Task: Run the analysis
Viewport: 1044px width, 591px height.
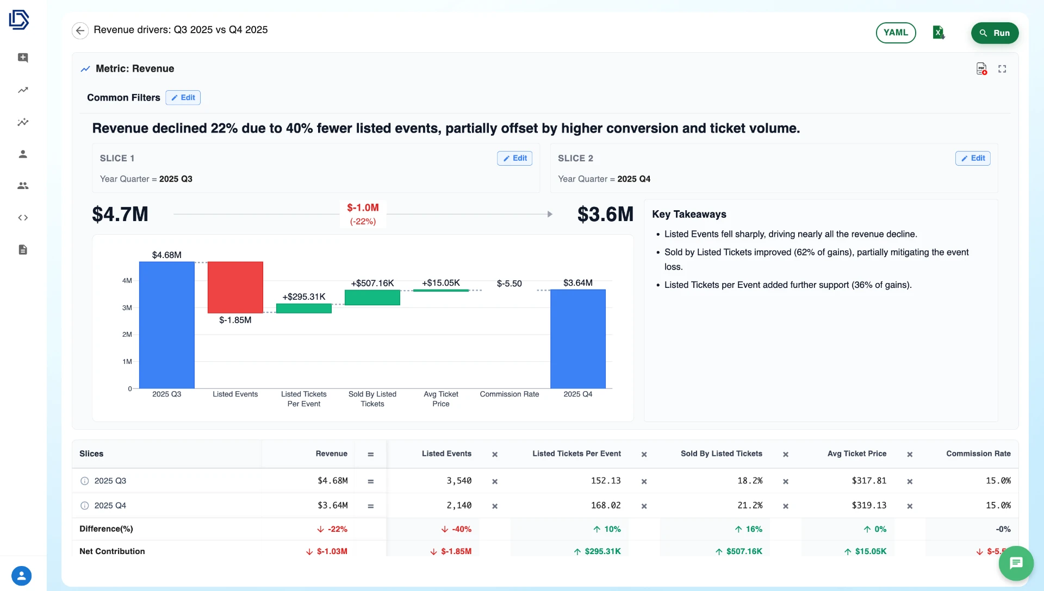Action: tap(995, 33)
